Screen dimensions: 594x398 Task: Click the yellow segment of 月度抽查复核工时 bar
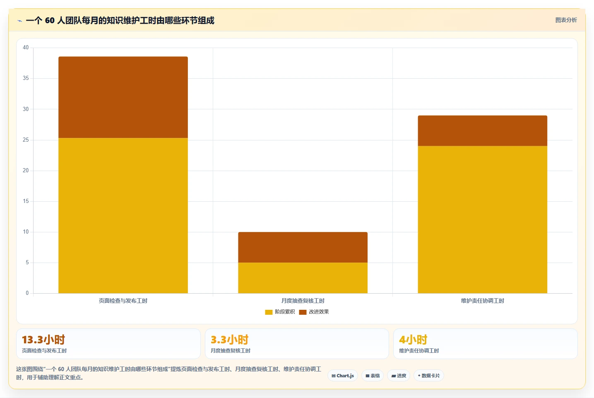pyautogui.click(x=303, y=278)
